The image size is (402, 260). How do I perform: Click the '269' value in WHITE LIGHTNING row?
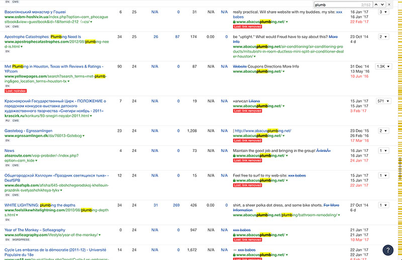pos(176,205)
